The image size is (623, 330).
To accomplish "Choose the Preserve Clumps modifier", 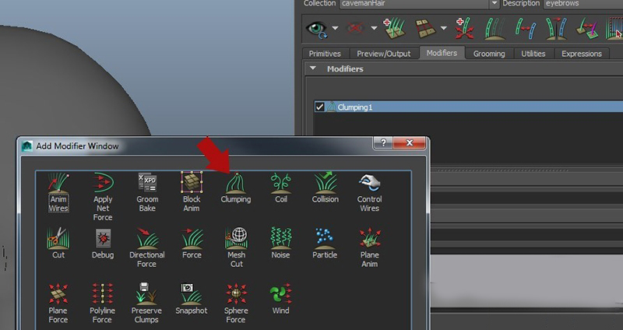I will [x=146, y=304].
